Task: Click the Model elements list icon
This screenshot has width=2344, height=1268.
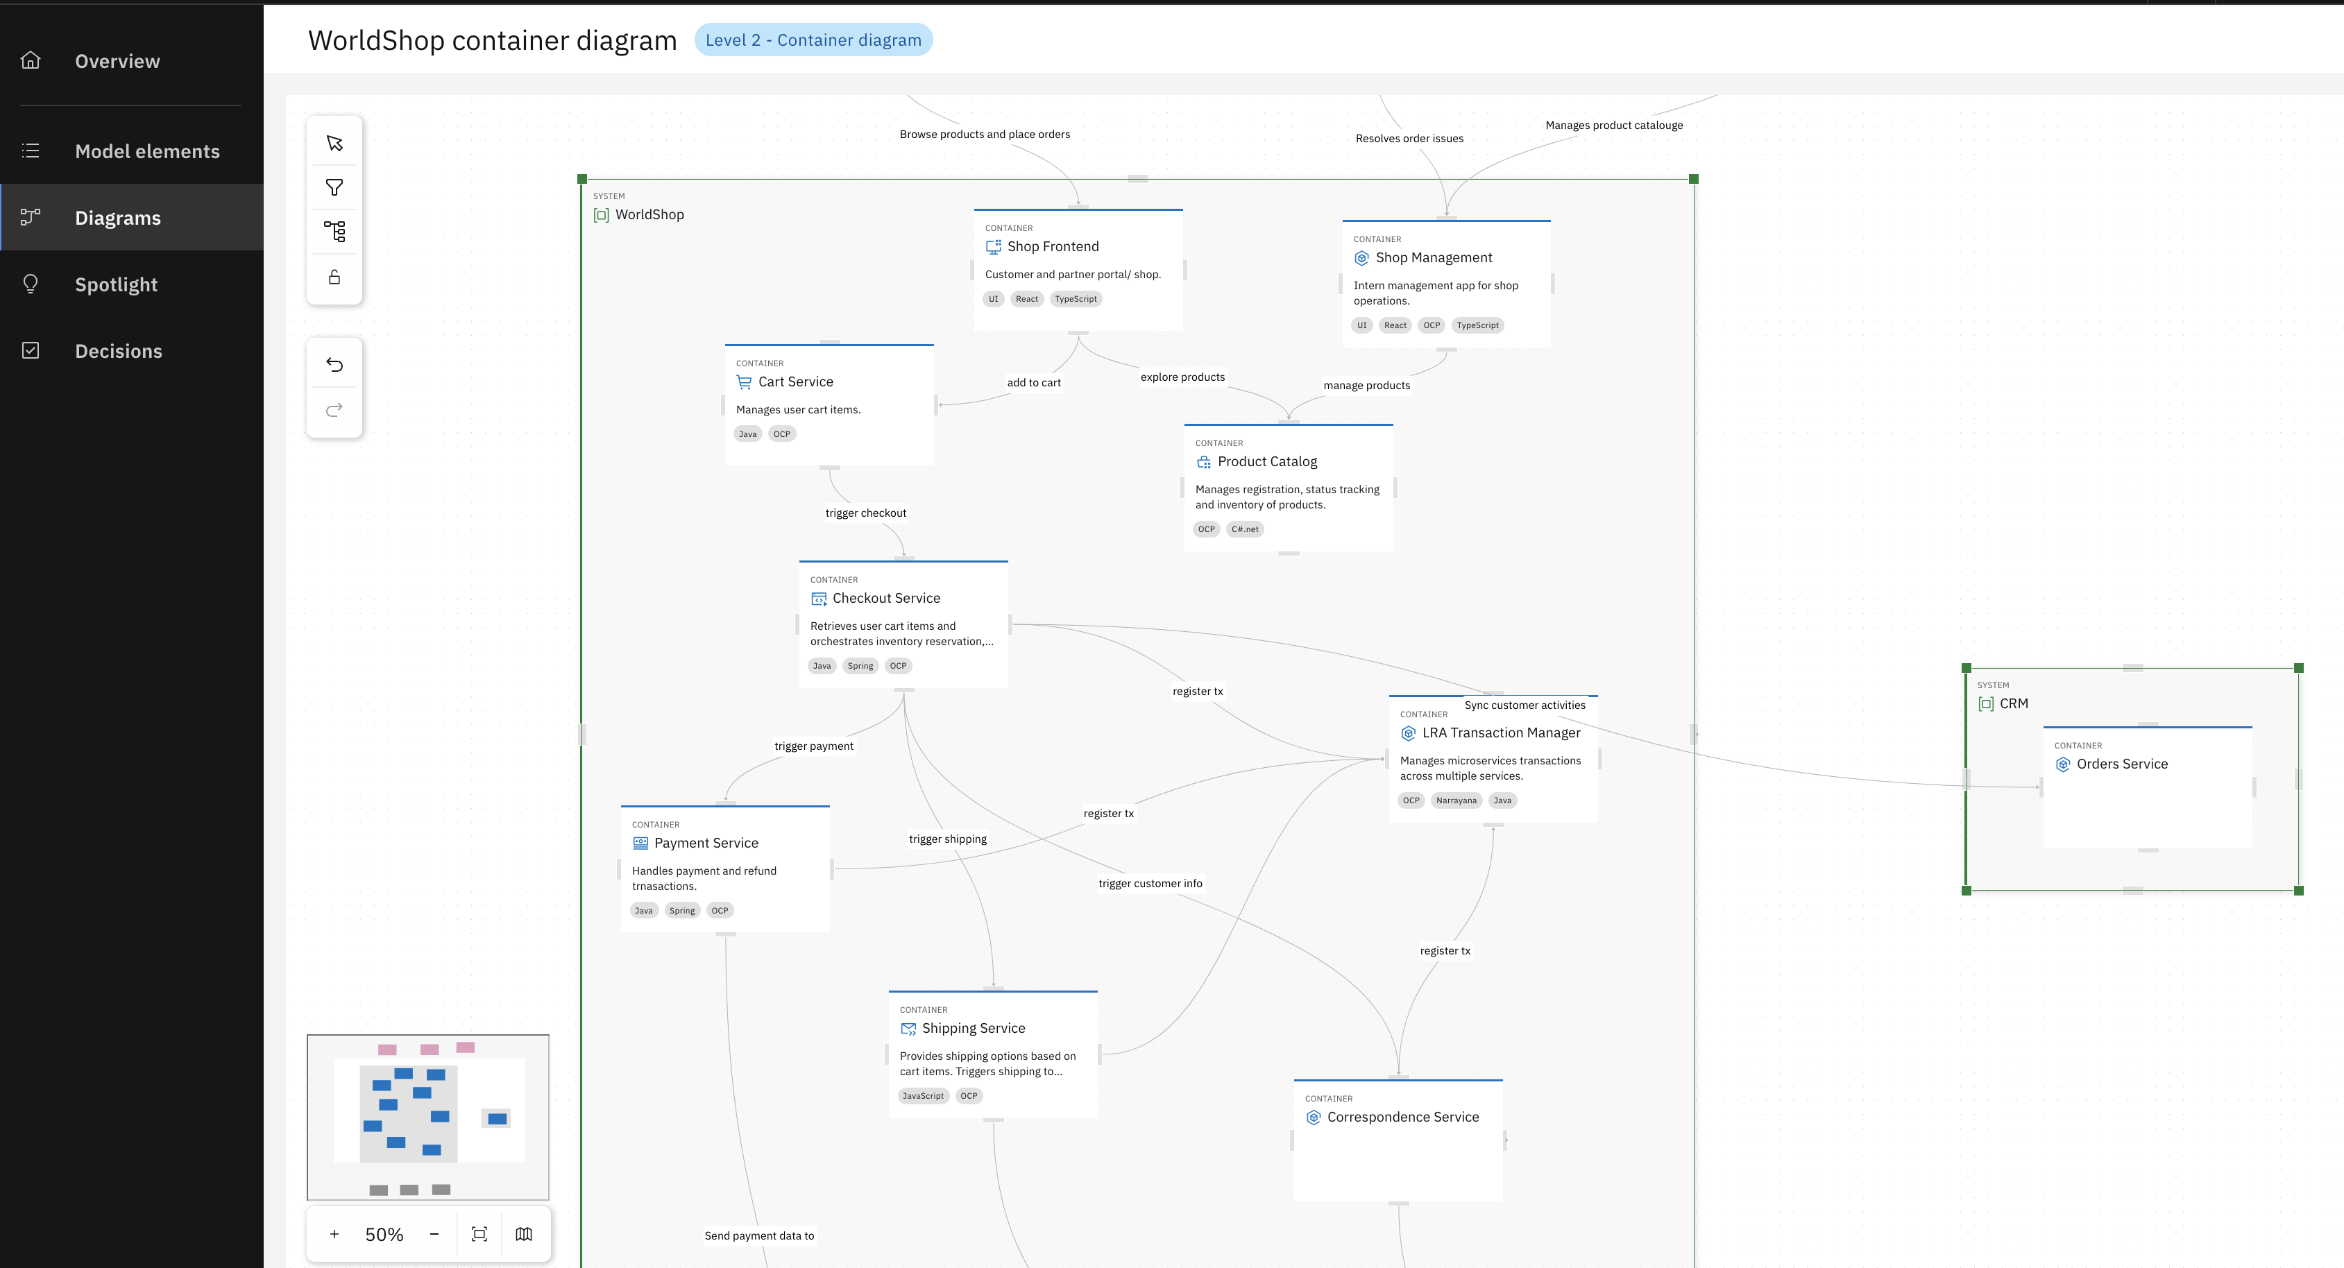Action: [x=30, y=150]
